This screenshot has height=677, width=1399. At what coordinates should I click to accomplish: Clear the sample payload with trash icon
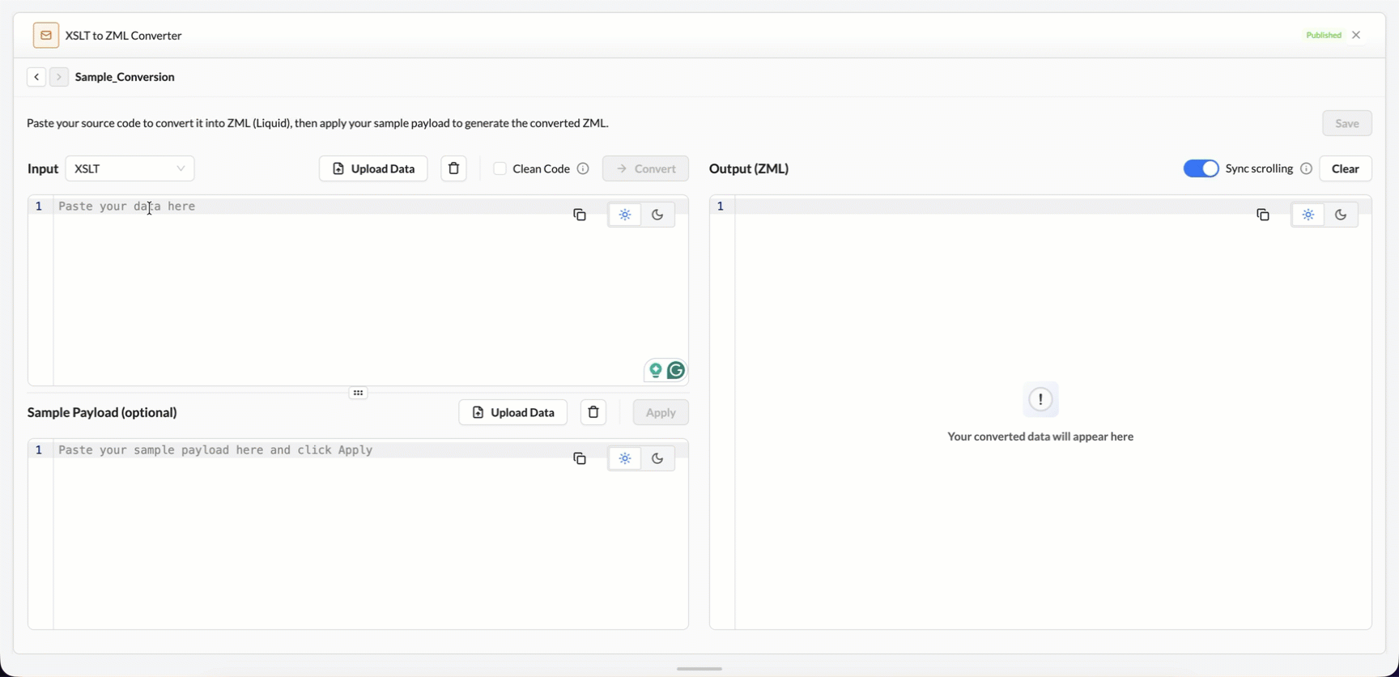[x=593, y=412]
